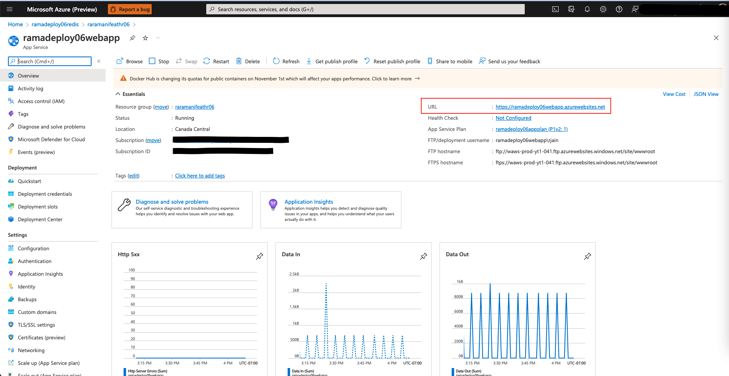The width and height of the screenshot is (729, 376).
Task: Click Send us your feedback
Action: click(510, 61)
